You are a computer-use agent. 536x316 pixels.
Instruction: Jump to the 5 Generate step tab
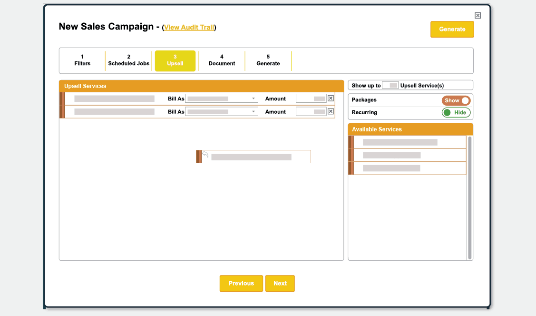point(268,60)
